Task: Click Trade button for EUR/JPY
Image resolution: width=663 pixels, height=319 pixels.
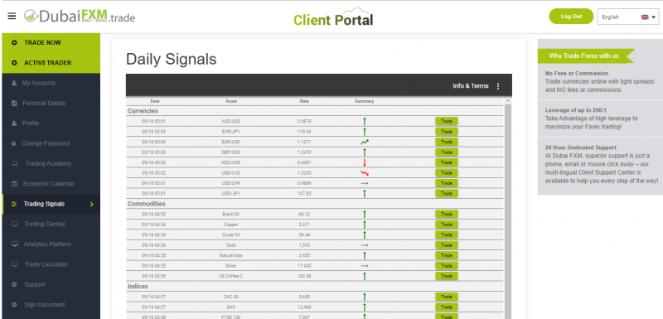Action: pyautogui.click(x=447, y=132)
